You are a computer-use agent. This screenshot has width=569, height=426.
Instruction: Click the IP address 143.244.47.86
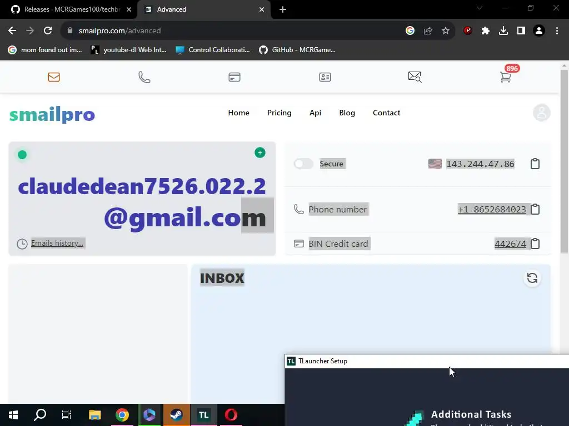[480, 164]
